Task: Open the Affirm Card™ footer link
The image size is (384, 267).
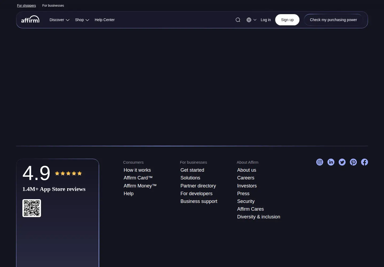Action: (x=138, y=178)
